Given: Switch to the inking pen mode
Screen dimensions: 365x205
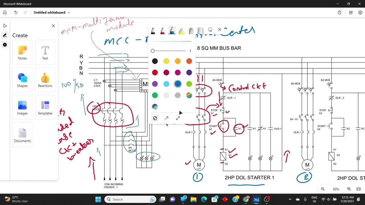Looking at the screenshot, I should click(x=5, y=35).
